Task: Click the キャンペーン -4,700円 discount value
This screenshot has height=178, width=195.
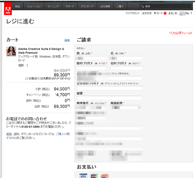Action: pyautogui.click(x=63, y=95)
